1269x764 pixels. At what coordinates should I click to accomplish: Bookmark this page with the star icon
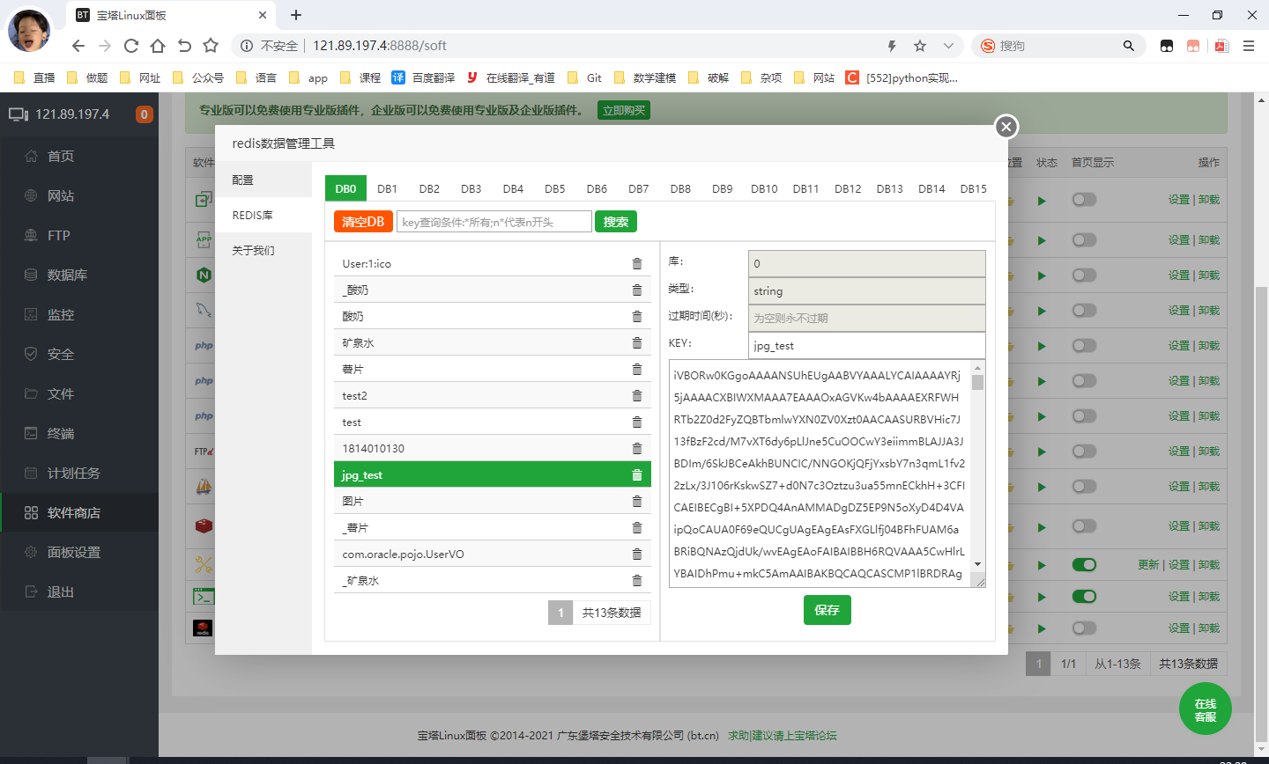tap(920, 46)
